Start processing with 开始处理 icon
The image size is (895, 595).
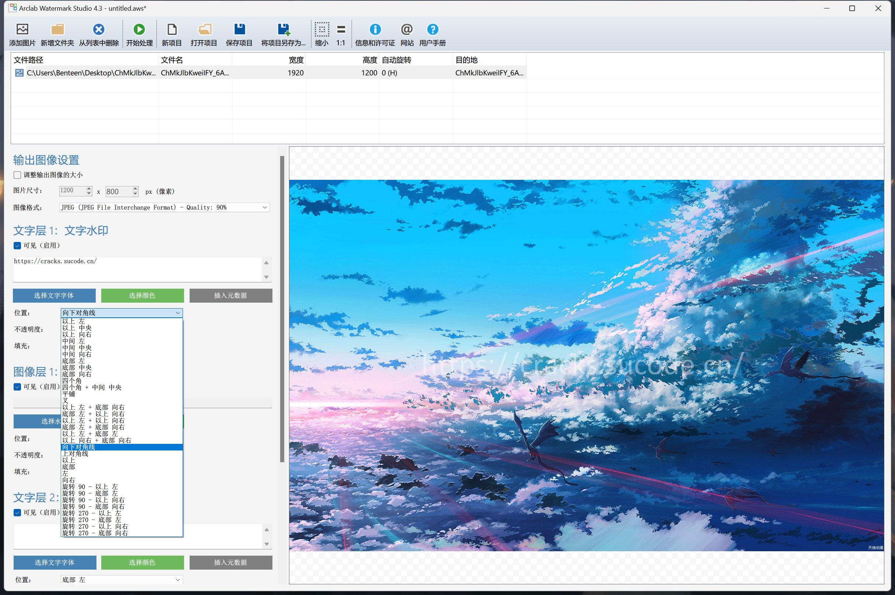tap(139, 29)
